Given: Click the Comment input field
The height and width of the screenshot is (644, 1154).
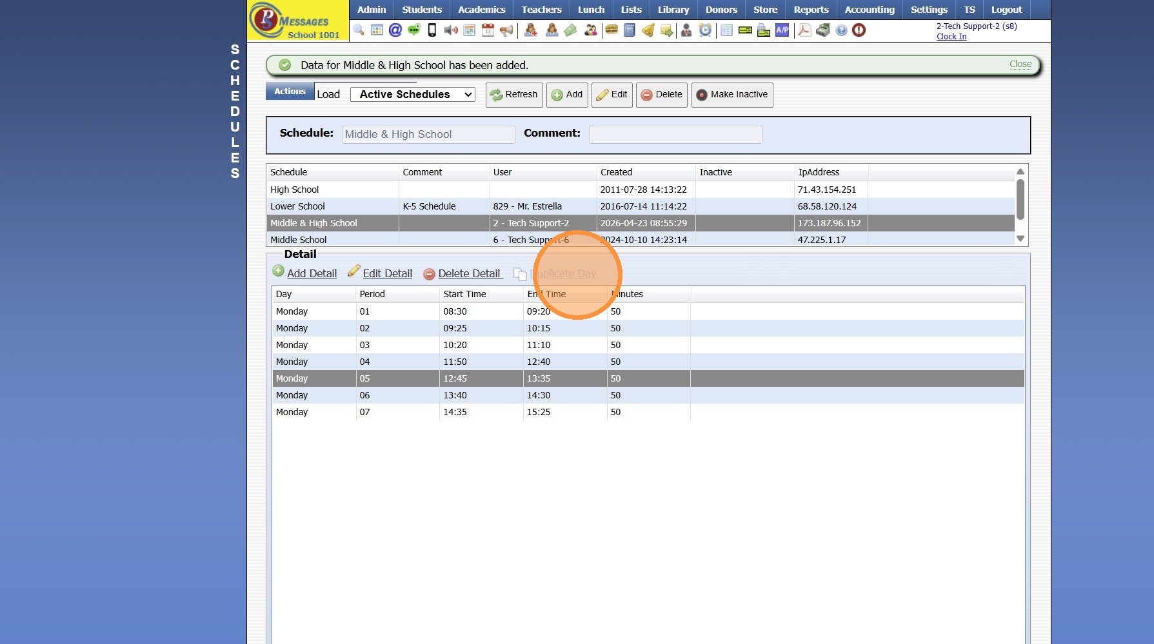Looking at the screenshot, I should 675,135.
